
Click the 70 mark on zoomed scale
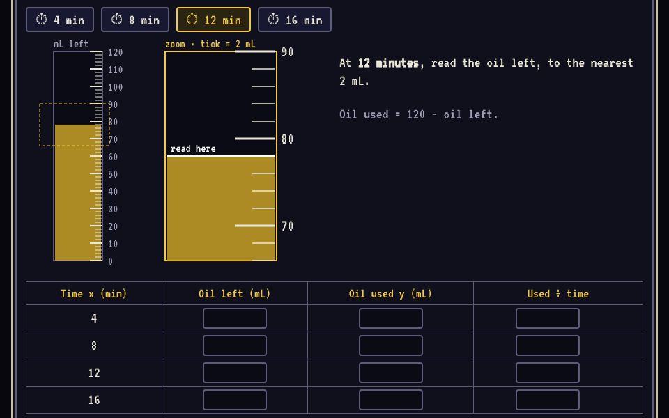[x=287, y=226]
